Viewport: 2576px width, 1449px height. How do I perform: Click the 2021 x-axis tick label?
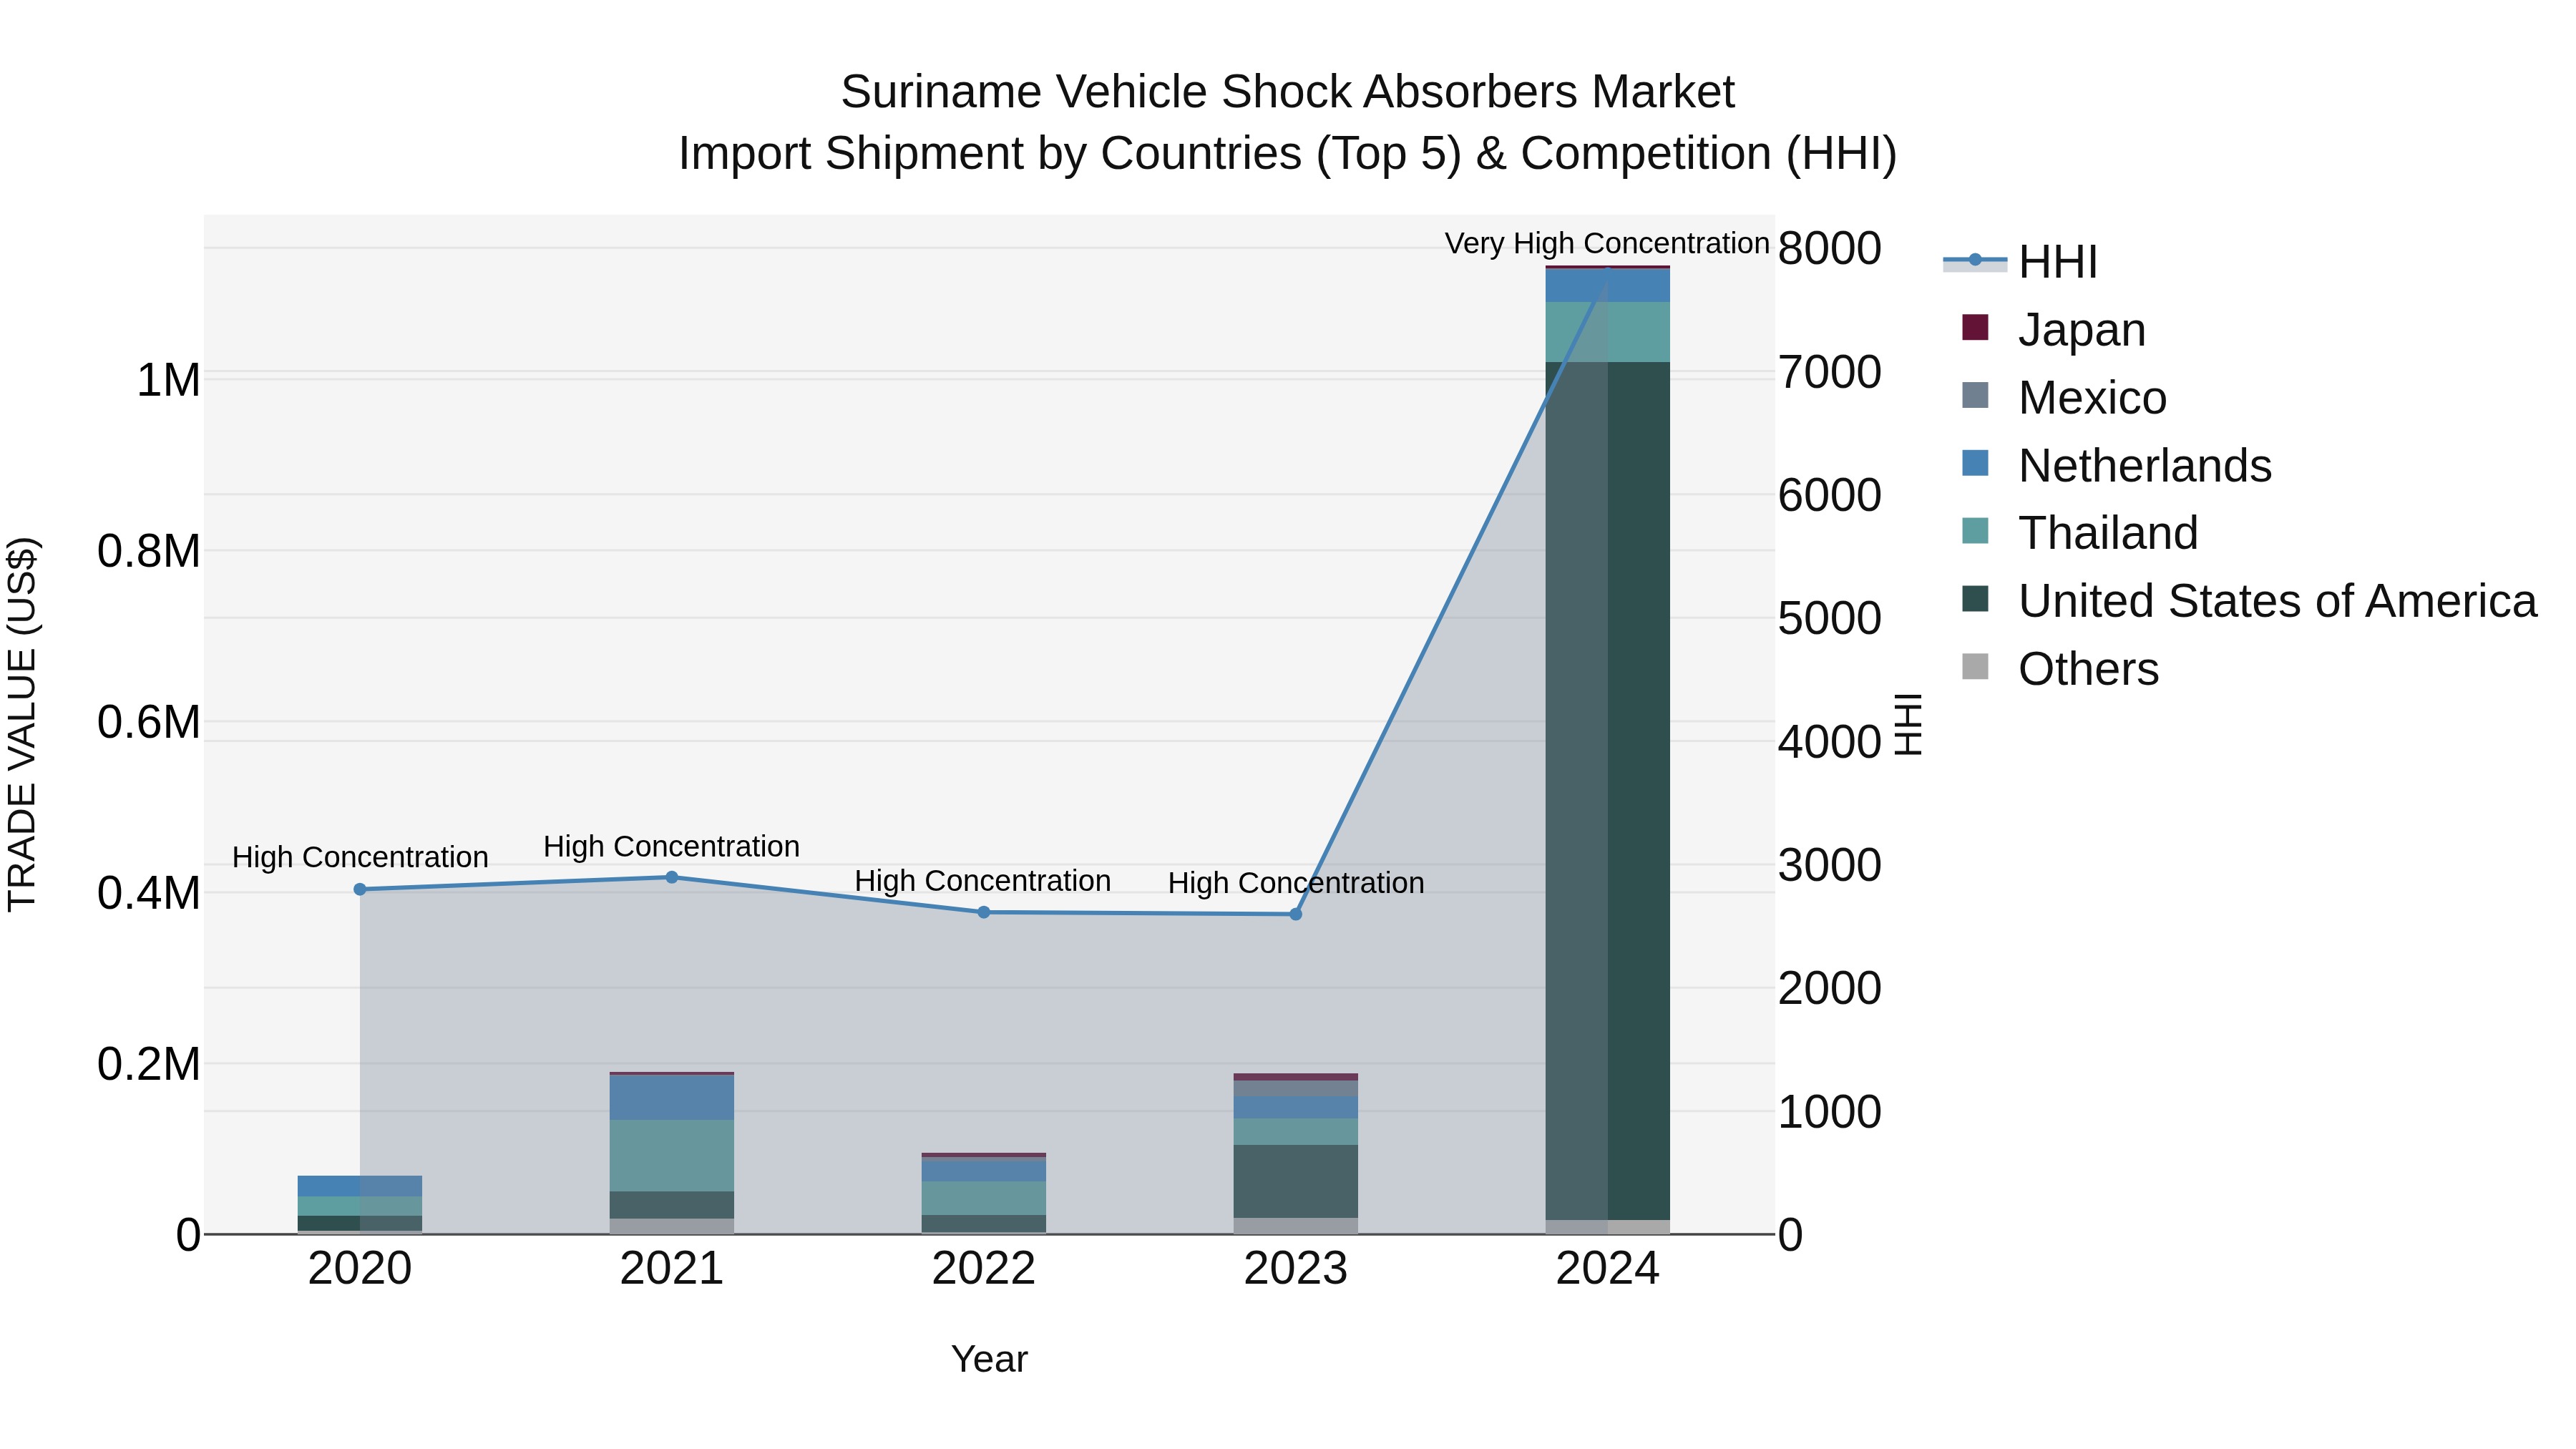tap(672, 1269)
